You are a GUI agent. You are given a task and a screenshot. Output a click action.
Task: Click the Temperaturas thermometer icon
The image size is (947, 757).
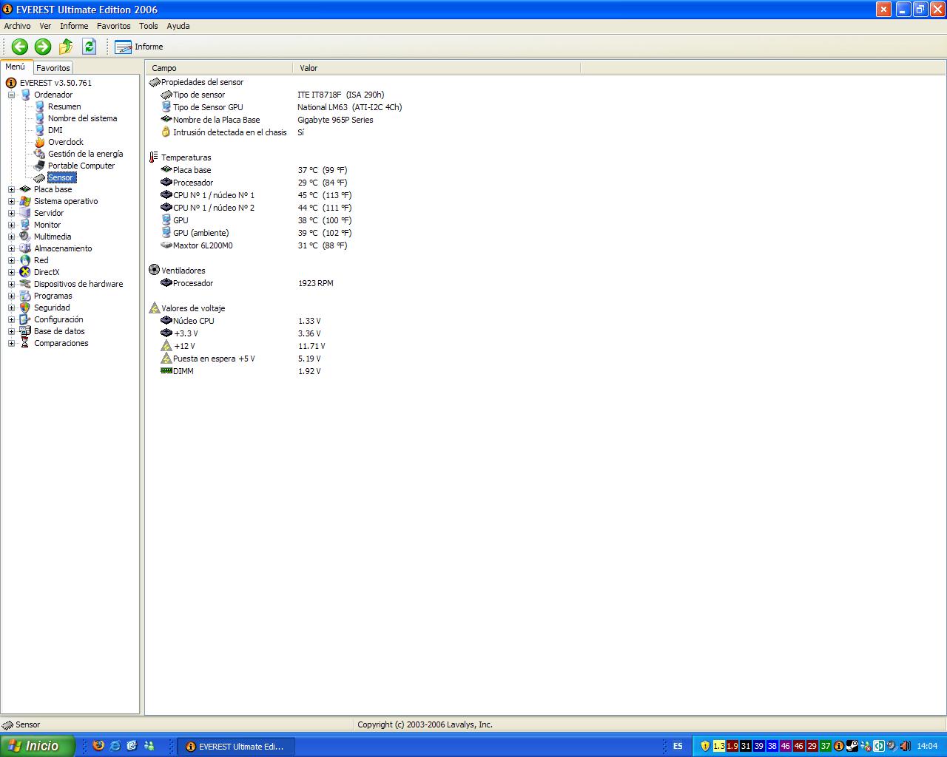pos(154,157)
